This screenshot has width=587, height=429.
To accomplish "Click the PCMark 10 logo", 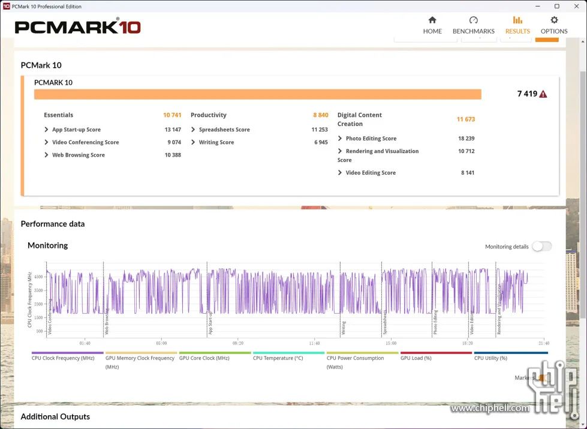I will [x=78, y=27].
